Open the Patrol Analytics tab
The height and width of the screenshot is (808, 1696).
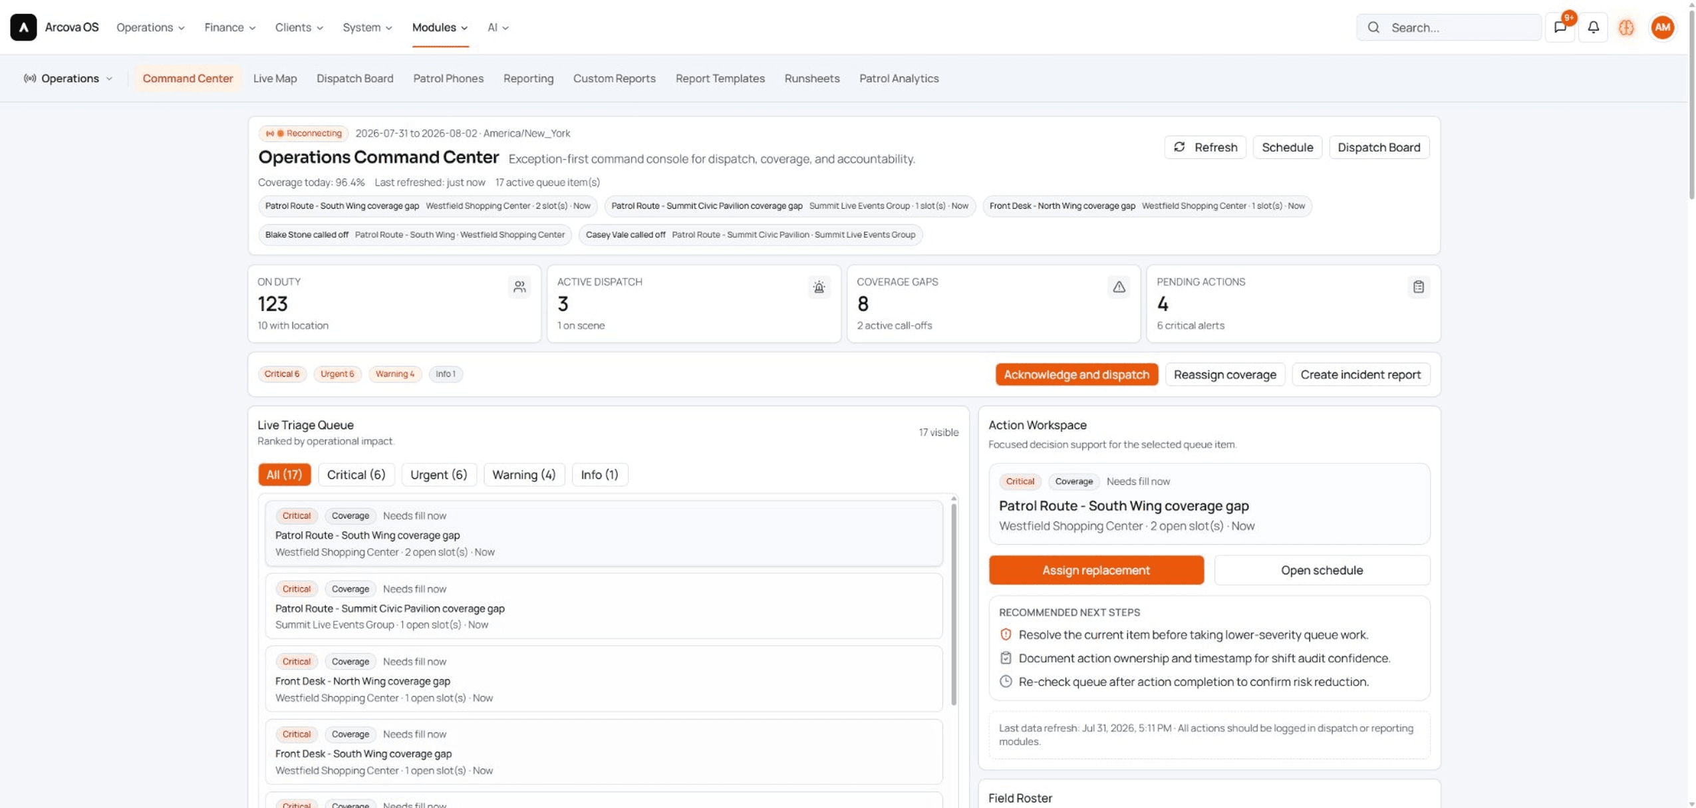(899, 78)
